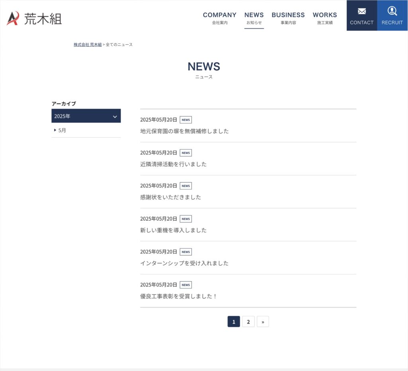Open the CONTACT envelope button
The image size is (408, 371).
pos(362,16)
